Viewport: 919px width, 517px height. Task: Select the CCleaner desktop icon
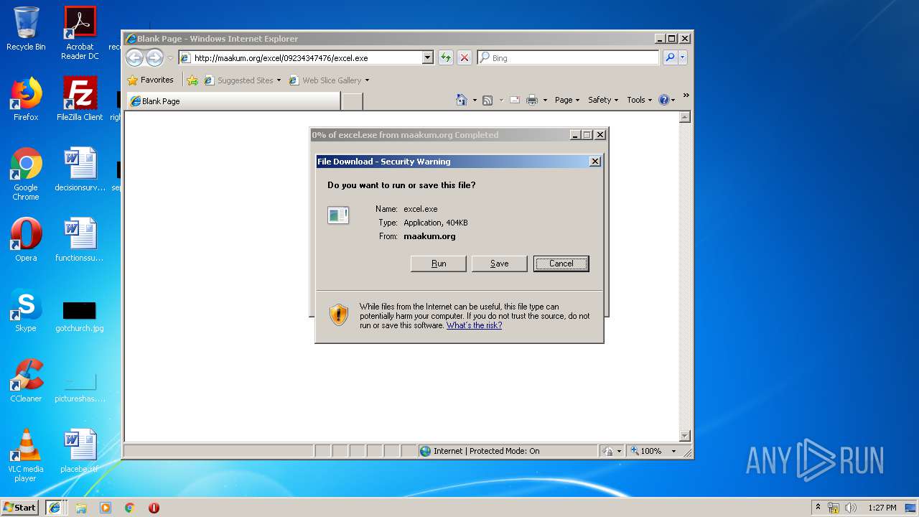click(26, 381)
